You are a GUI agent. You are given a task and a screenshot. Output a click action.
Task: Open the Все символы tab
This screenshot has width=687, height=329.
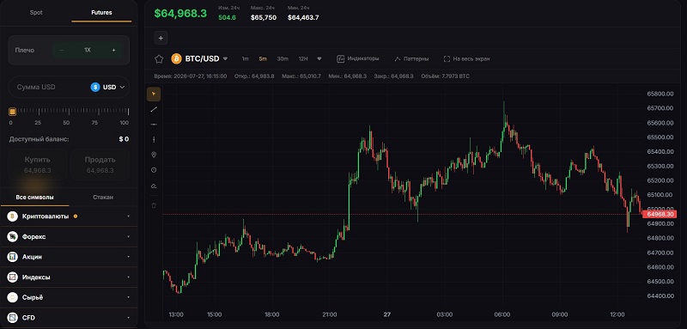[x=34, y=197]
